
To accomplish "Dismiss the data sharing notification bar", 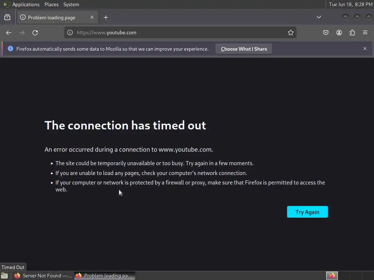I will 365,48.
